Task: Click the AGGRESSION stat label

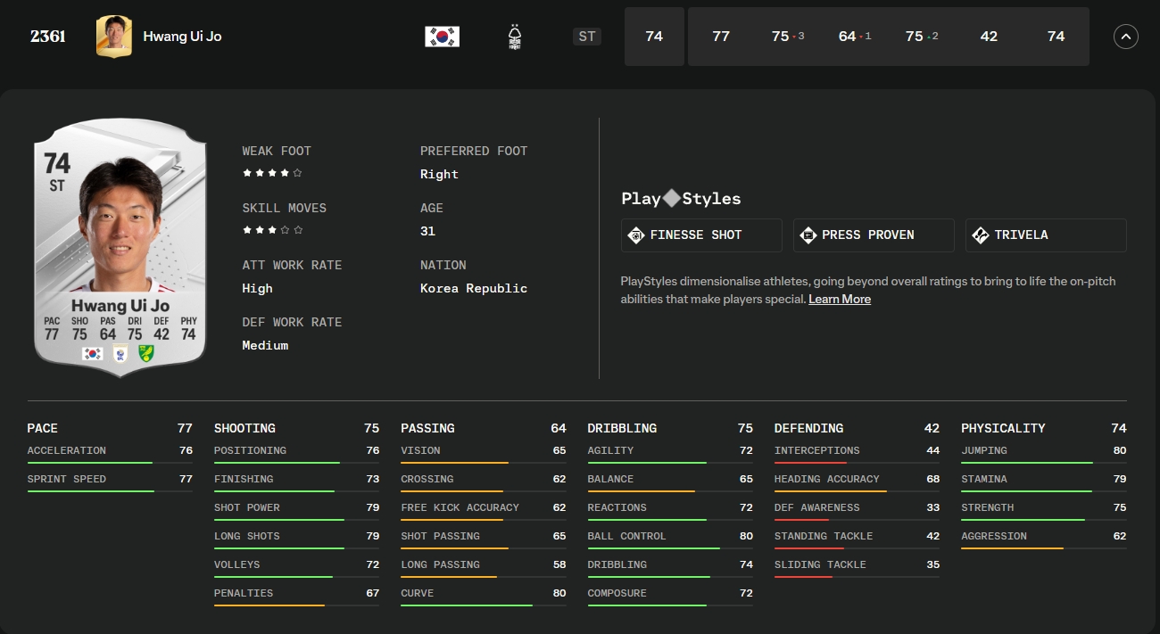Action: click(994, 536)
